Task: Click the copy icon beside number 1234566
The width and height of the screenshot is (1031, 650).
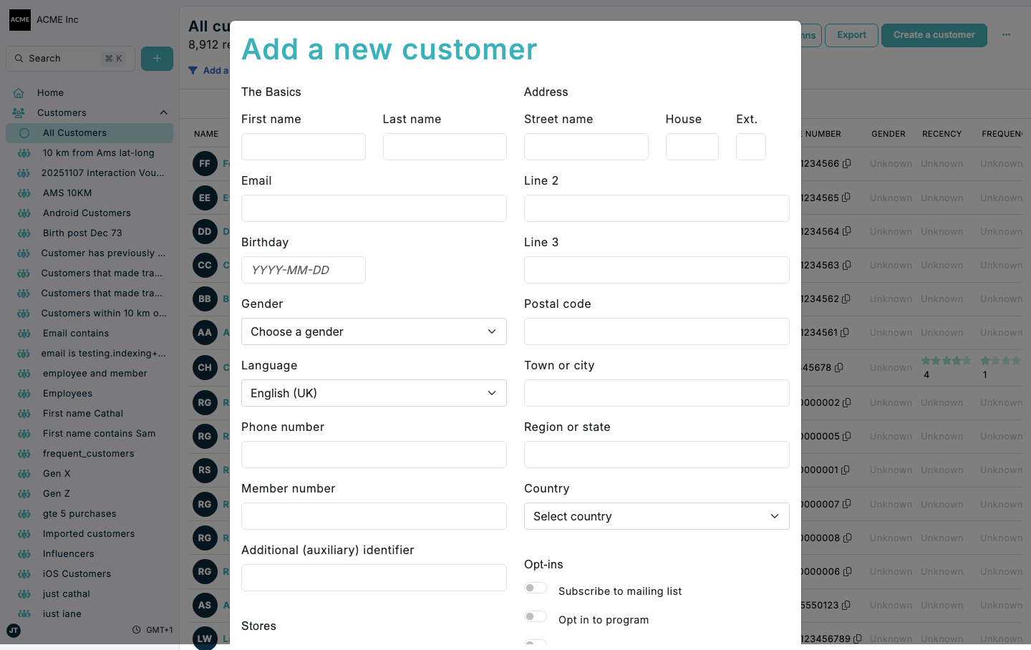Action: [846, 163]
